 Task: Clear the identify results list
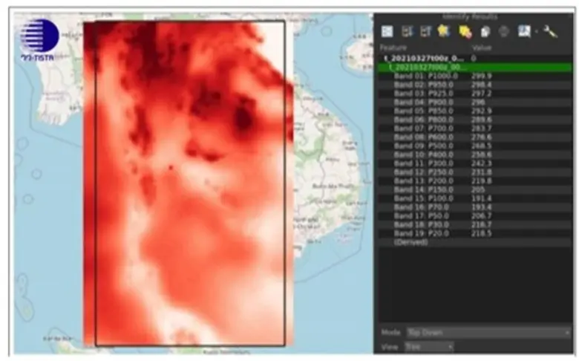pos(465,31)
